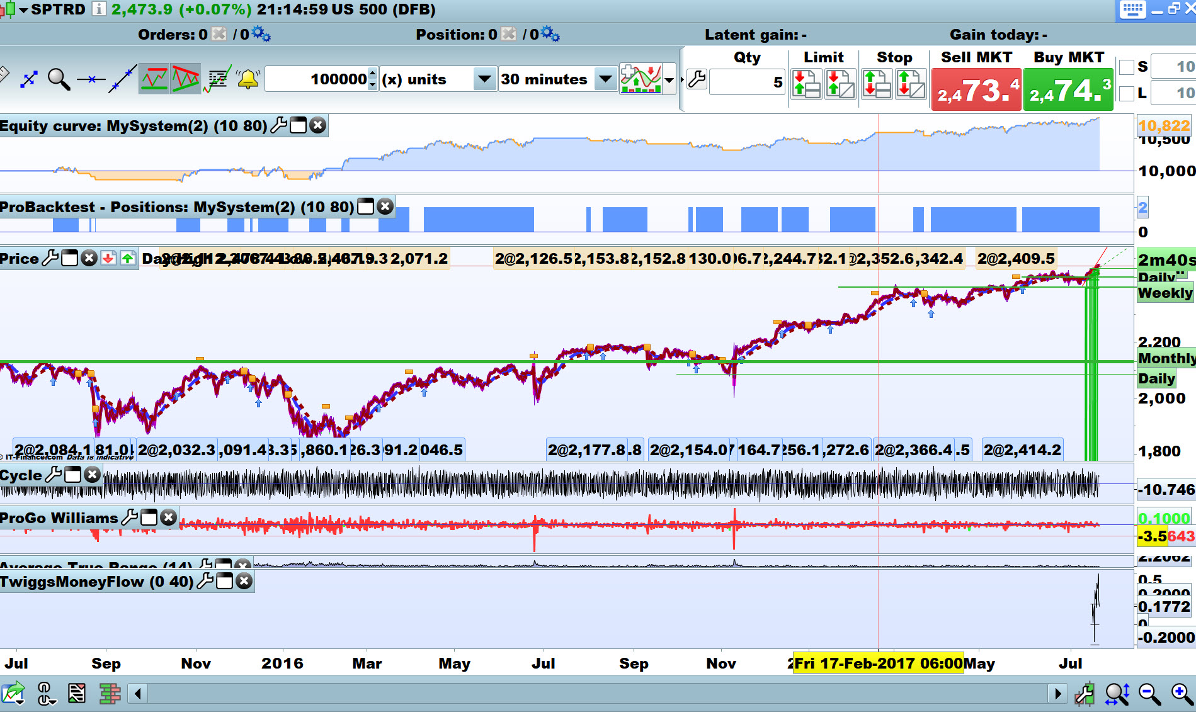
Task: Maximize the ProGo Williams panel
Action: 149,517
